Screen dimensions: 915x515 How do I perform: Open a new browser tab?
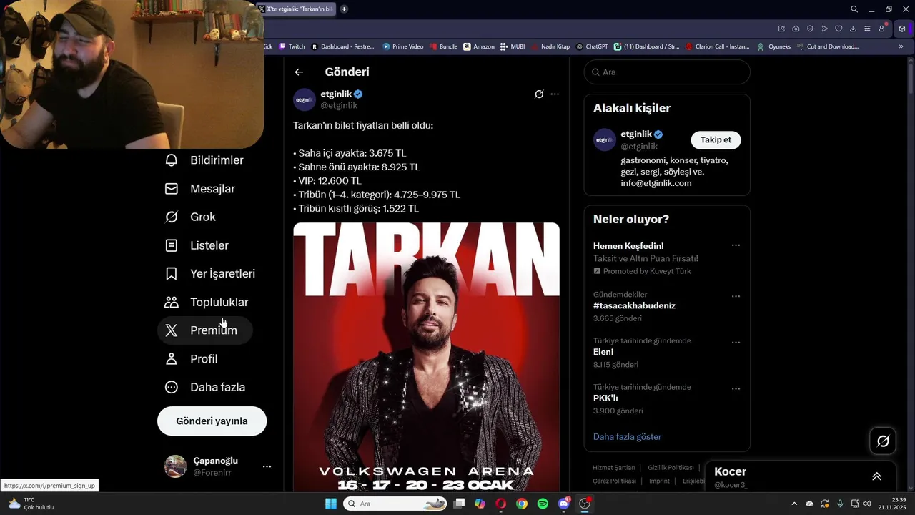[x=344, y=9]
